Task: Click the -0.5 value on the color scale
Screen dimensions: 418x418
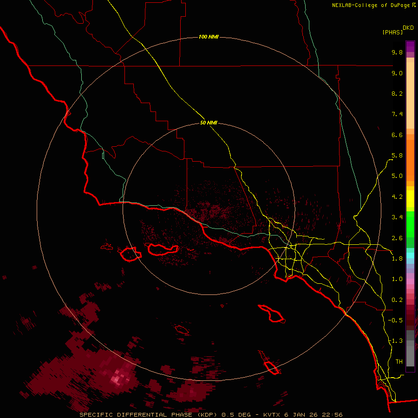Action: pyautogui.click(x=395, y=320)
